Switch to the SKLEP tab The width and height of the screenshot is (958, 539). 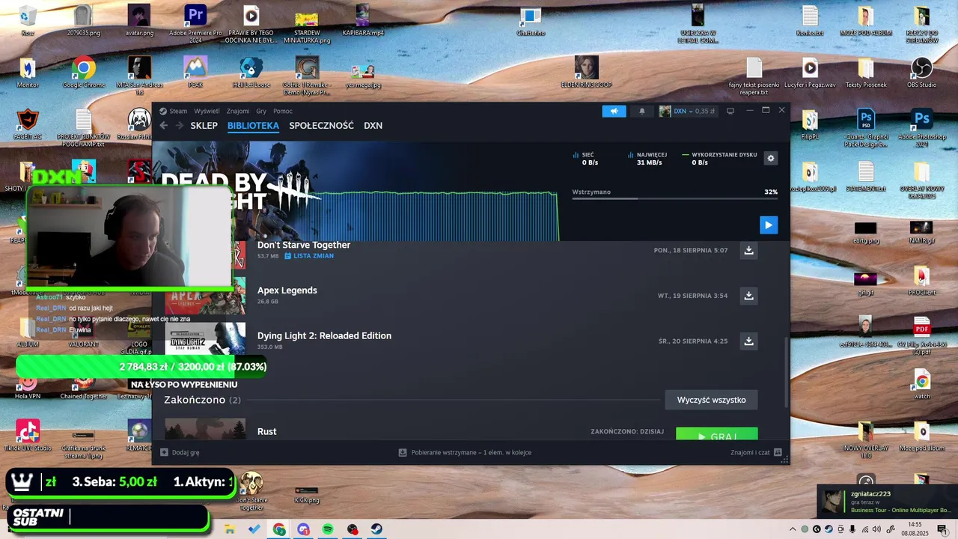click(204, 126)
